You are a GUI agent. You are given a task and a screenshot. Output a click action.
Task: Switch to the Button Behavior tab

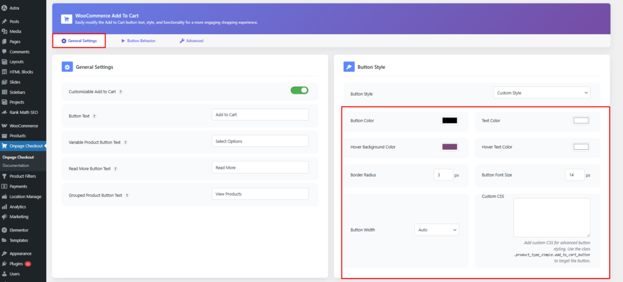pos(138,41)
